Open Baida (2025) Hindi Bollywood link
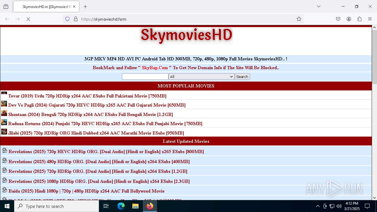Viewport: 377px width, 212px height. pos(87,191)
